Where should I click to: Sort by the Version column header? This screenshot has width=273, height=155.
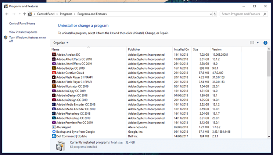pos(226,49)
